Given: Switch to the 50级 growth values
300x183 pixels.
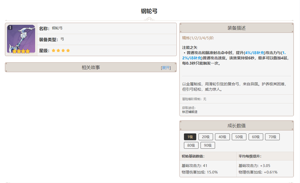Looking at the screenshot, I should pyautogui.click(x=239, y=137).
